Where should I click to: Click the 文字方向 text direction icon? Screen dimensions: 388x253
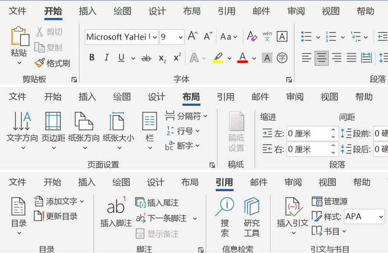point(22,121)
